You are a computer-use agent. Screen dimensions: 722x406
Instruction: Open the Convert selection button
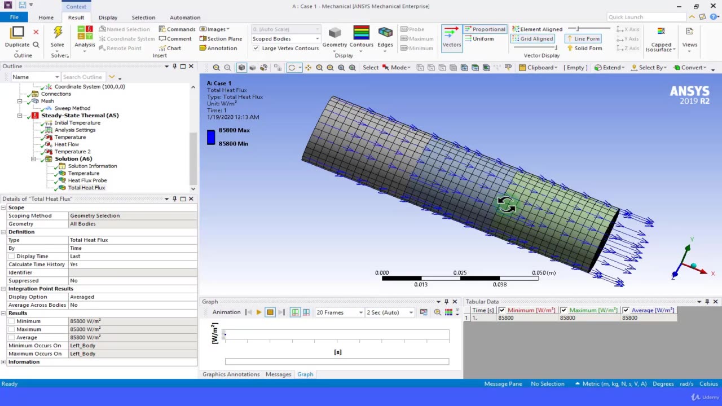[x=690, y=68]
